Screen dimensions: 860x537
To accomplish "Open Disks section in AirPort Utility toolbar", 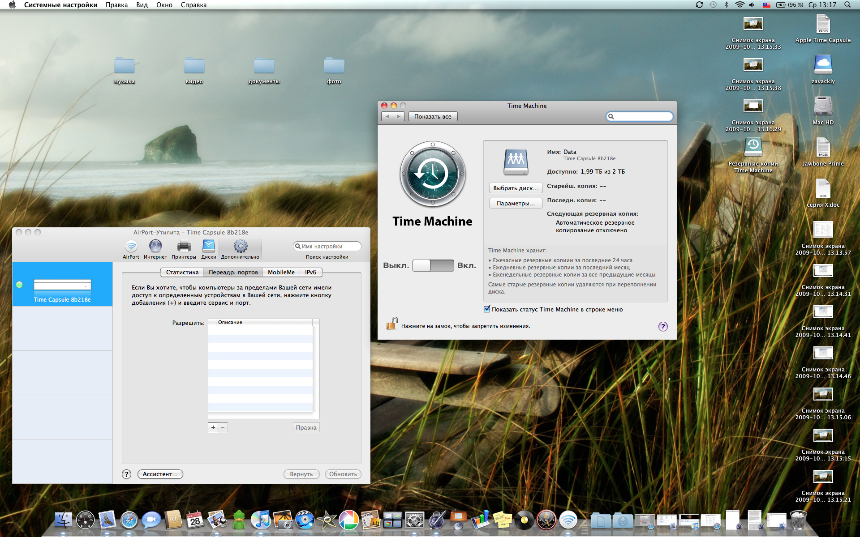I will (208, 249).
